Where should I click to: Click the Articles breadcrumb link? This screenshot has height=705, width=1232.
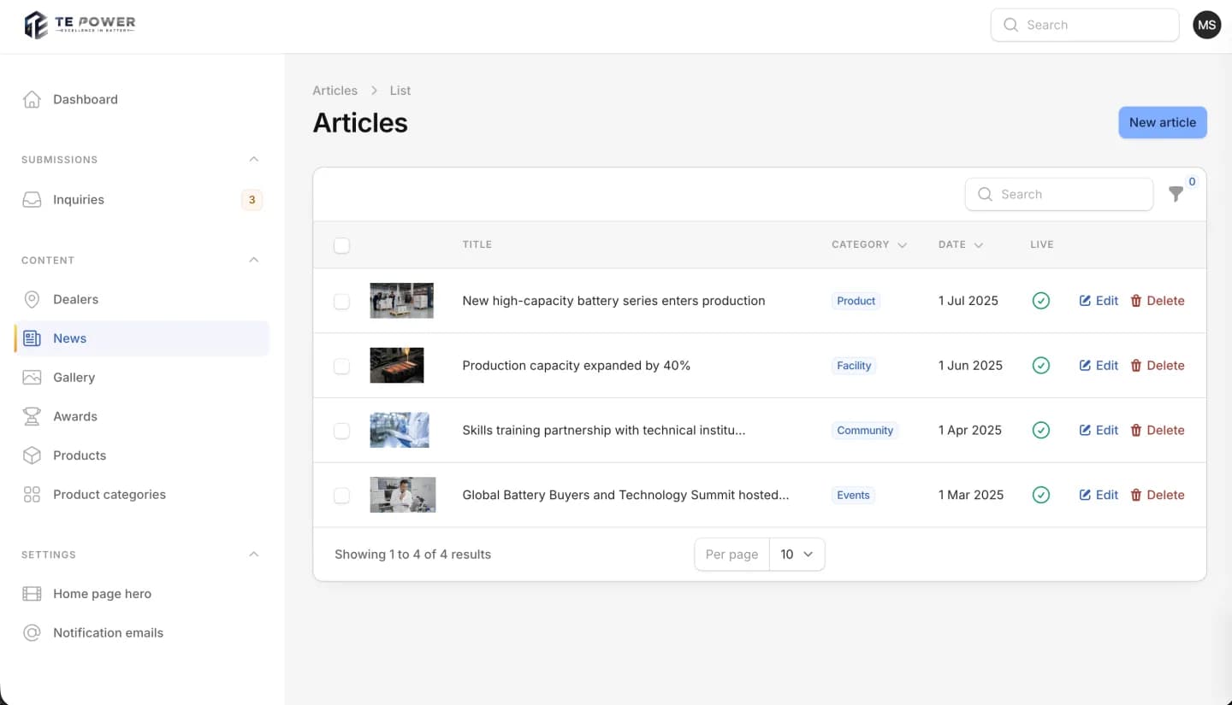click(x=335, y=91)
